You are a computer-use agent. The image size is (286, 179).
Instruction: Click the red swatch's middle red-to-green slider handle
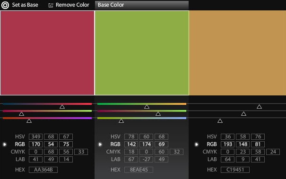(22, 114)
